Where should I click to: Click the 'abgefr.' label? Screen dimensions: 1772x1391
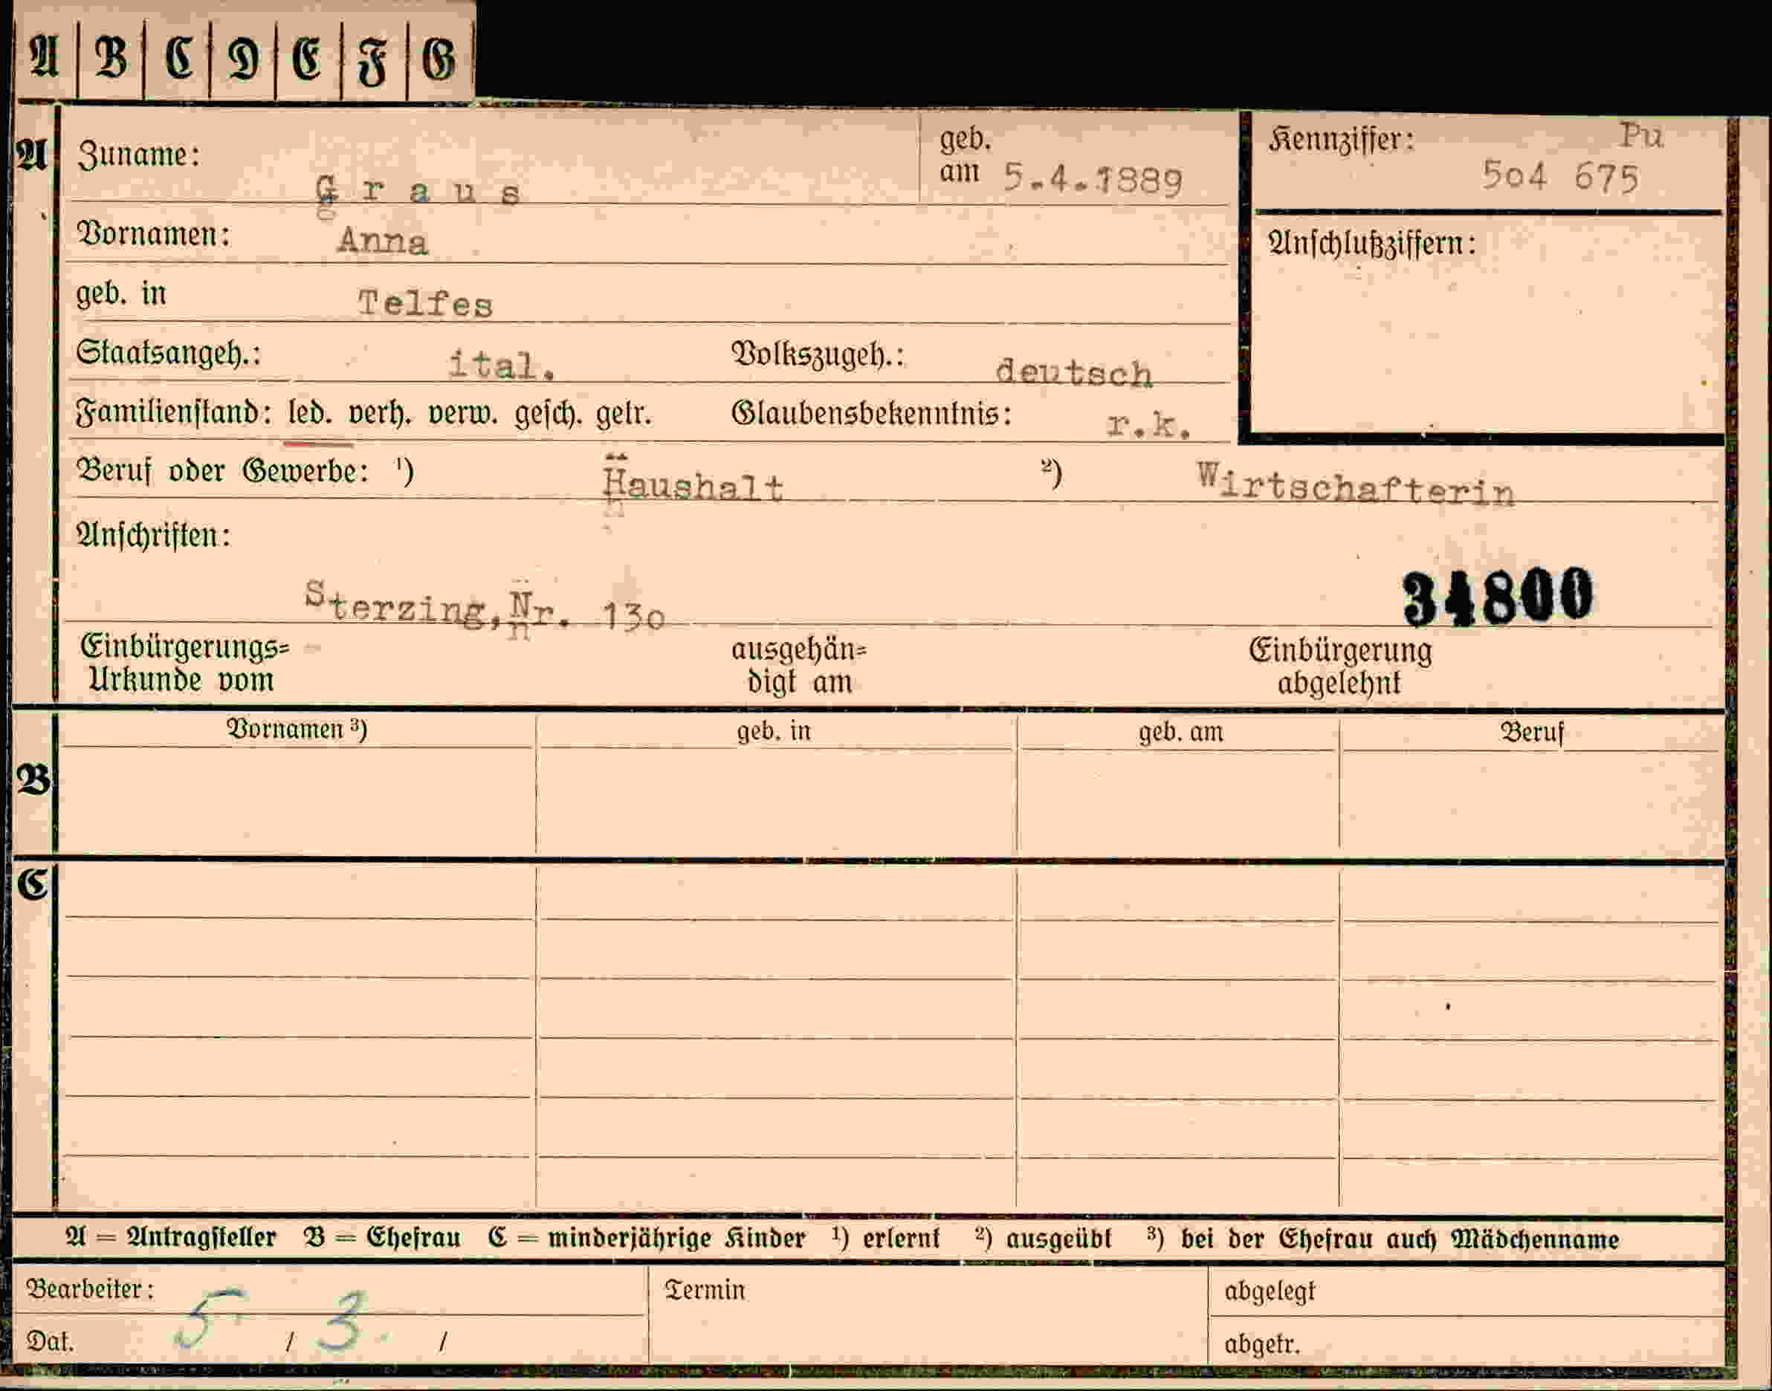point(1262,1345)
